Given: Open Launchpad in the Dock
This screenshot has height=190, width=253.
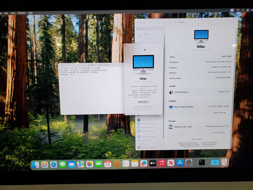Looking at the screenshot, I should click(44, 165).
